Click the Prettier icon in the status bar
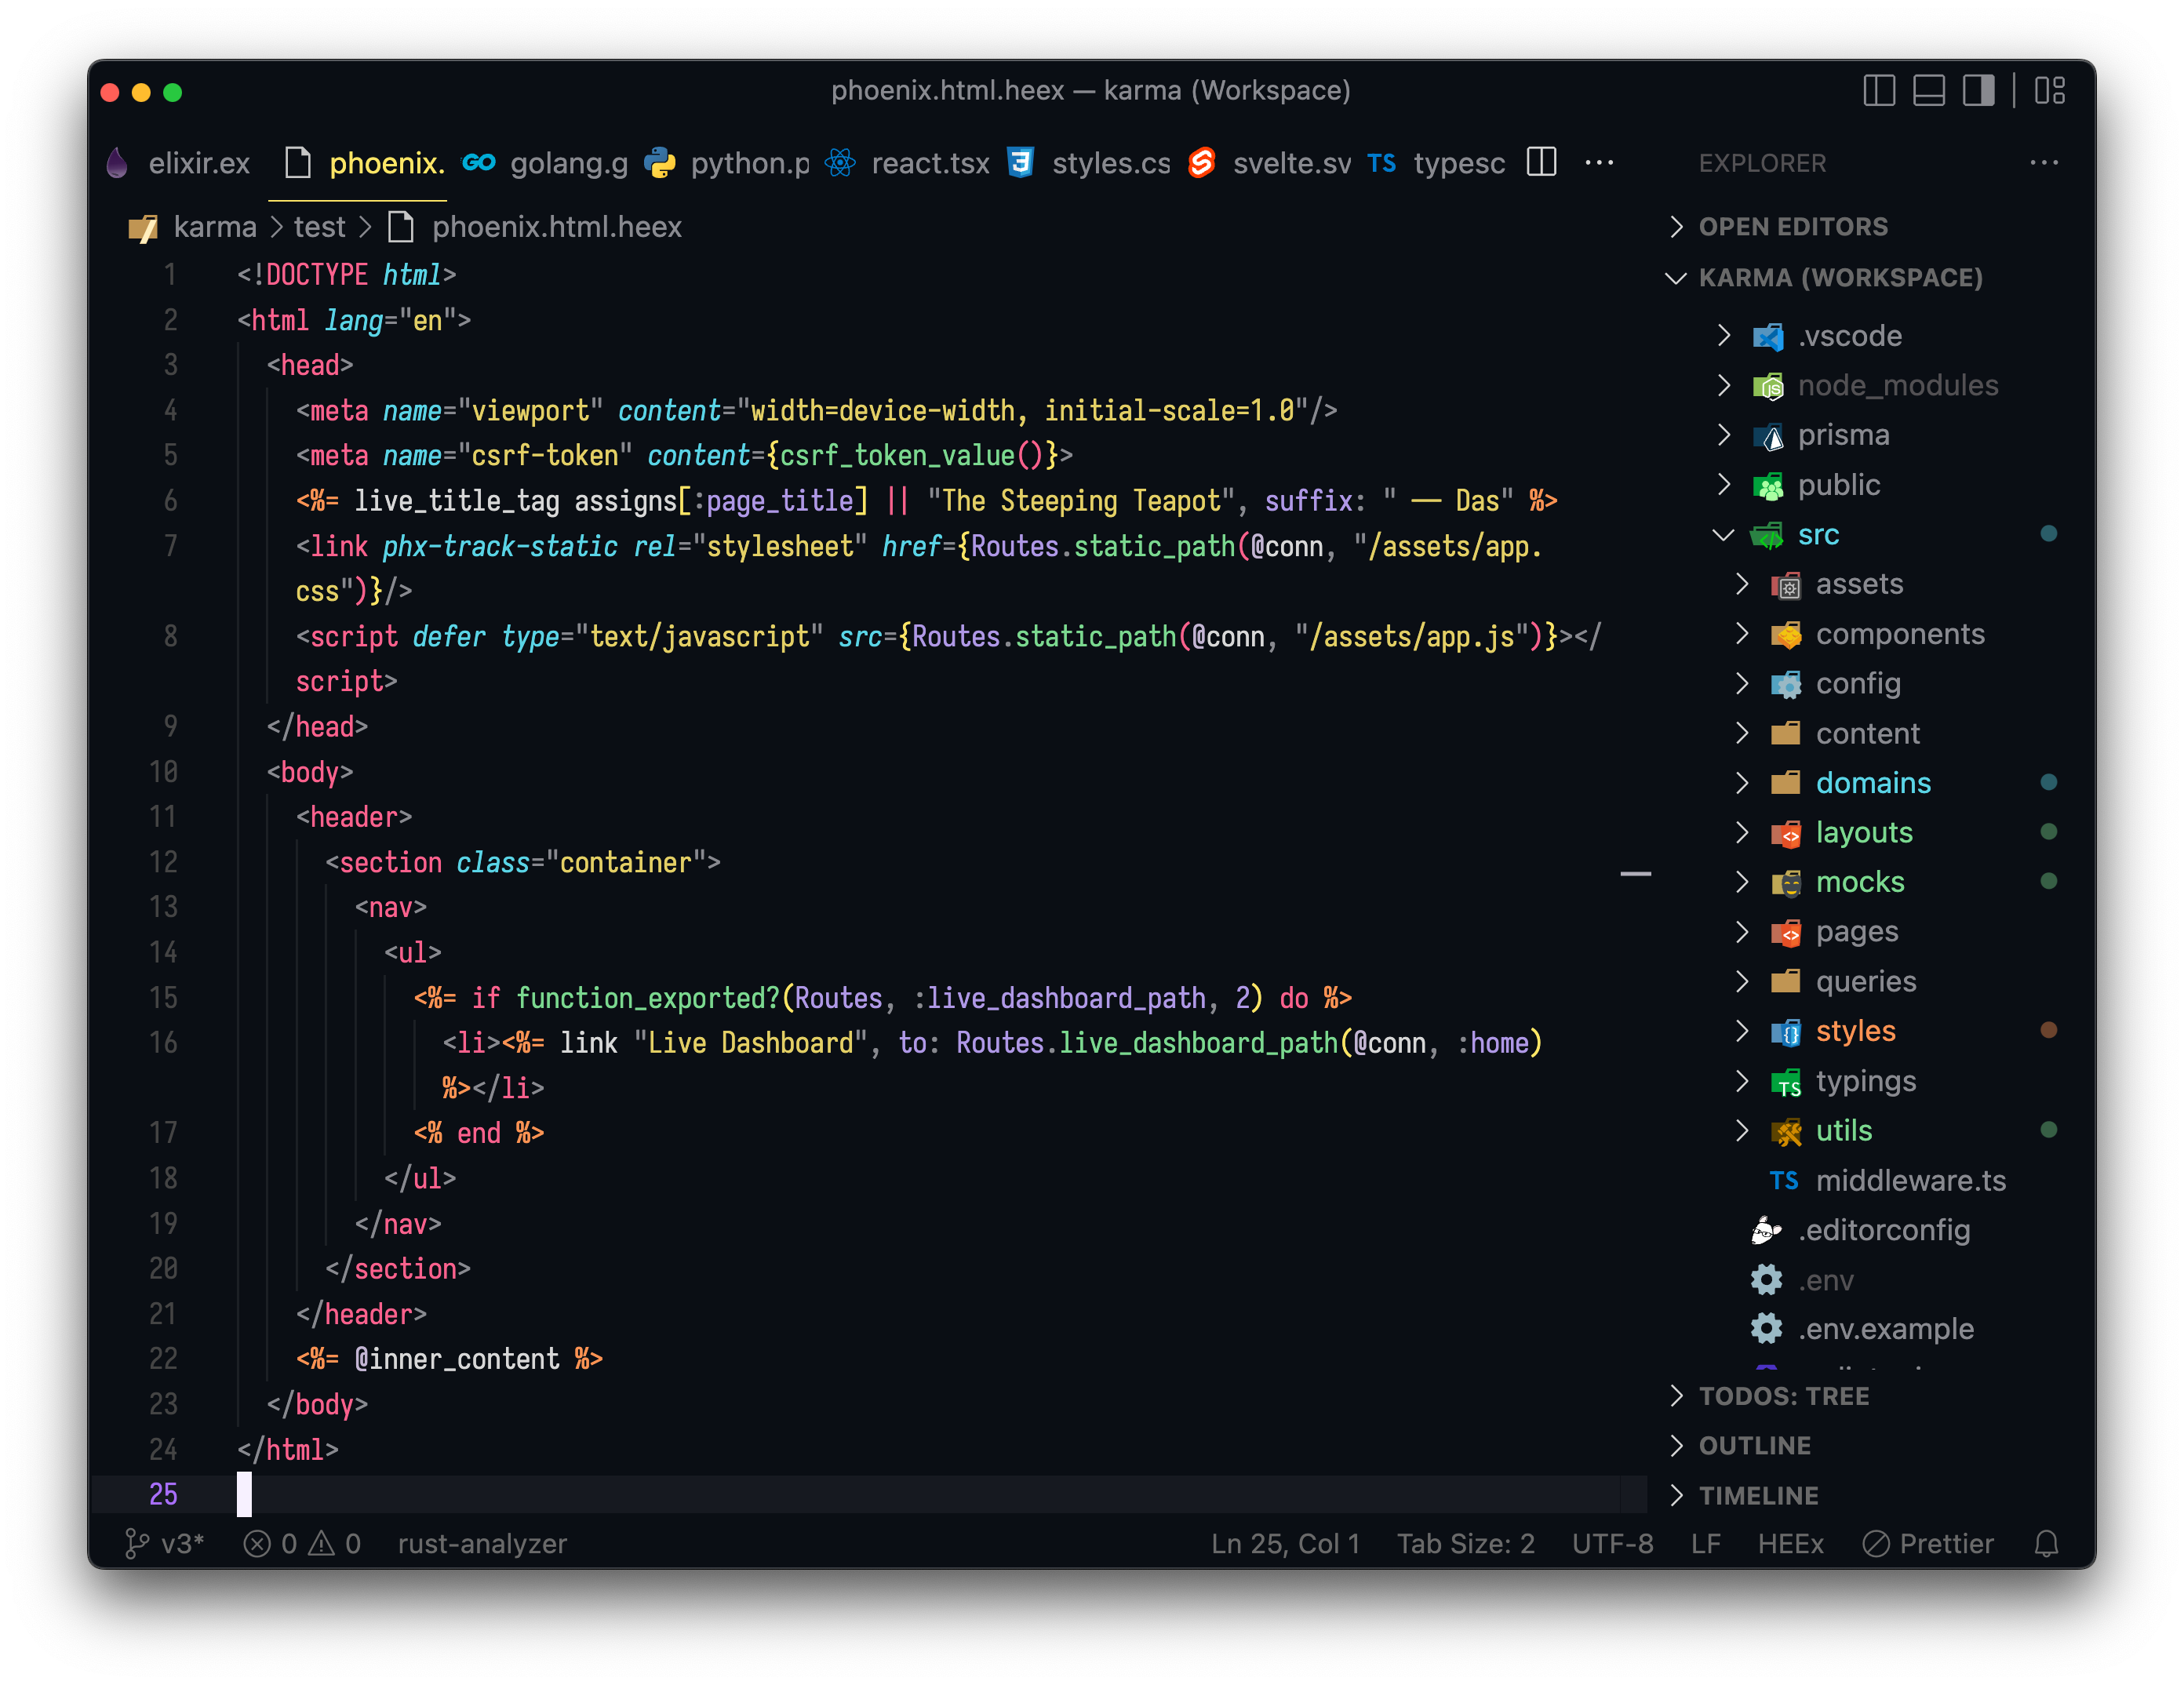This screenshot has height=1685, width=2184. (1877, 1543)
